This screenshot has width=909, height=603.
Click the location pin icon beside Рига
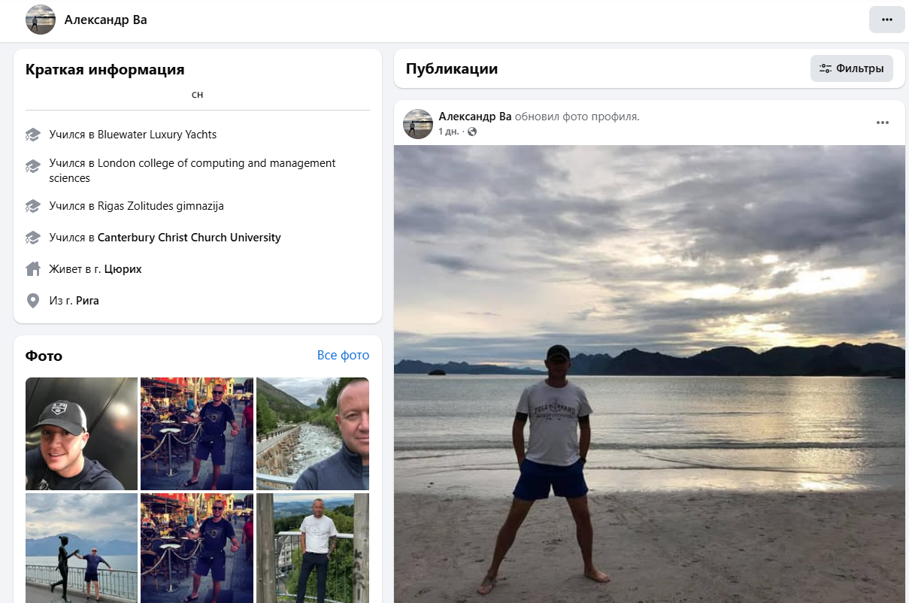[33, 301]
